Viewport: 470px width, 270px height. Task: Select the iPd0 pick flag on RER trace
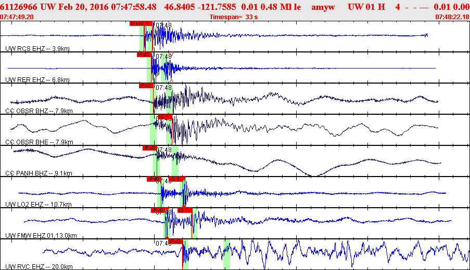click(144, 55)
